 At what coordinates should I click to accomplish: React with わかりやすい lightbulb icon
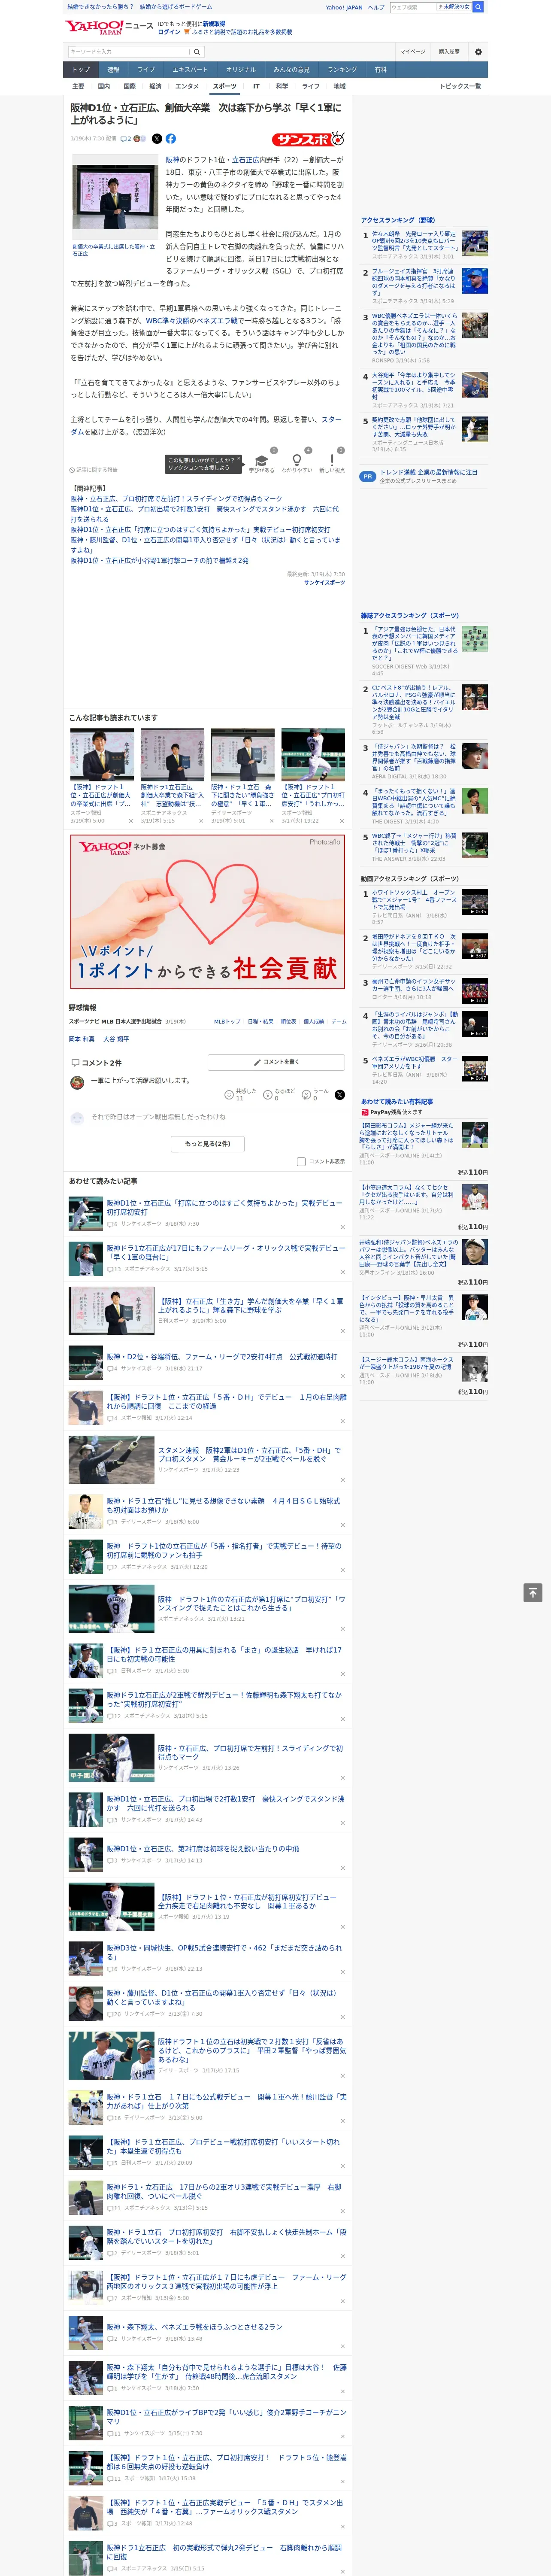(296, 461)
